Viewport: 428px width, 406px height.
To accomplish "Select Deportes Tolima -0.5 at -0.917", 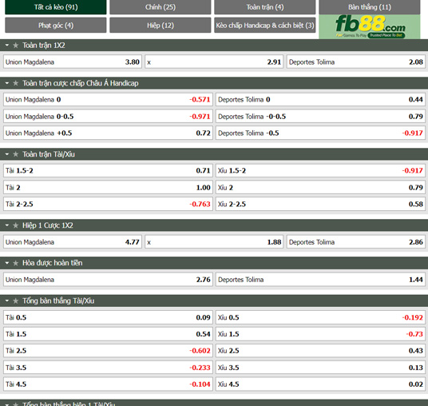I will (320, 133).
